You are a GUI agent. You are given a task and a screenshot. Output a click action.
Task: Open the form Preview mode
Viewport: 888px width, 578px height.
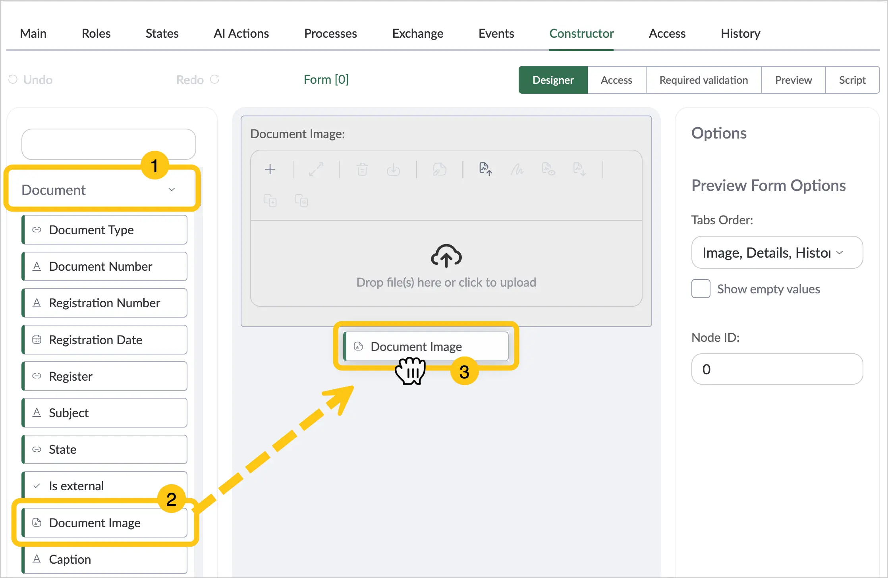[x=793, y=80]
